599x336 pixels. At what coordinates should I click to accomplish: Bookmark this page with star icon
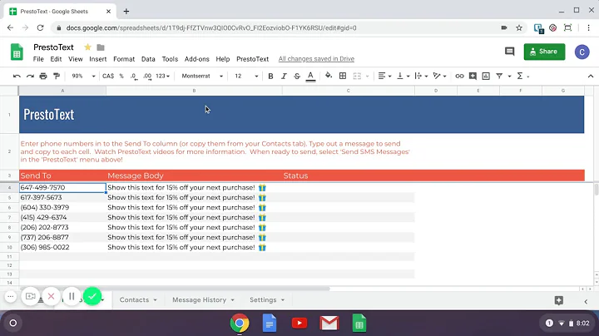click(x=519, y=27)
